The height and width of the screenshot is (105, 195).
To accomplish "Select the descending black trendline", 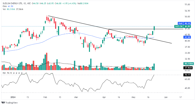I will pos(110,30).
